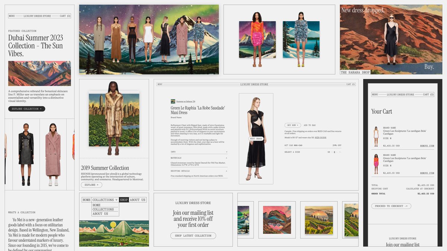
Task: Open MENU on the maxi dress product page
Action: (160, 84)
